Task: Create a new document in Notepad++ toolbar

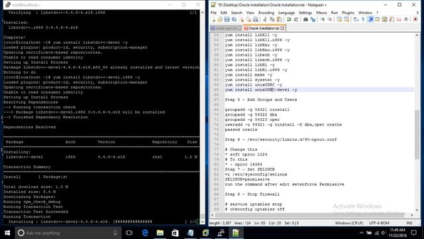Action: pyautogui.click(x=213, y=19)
